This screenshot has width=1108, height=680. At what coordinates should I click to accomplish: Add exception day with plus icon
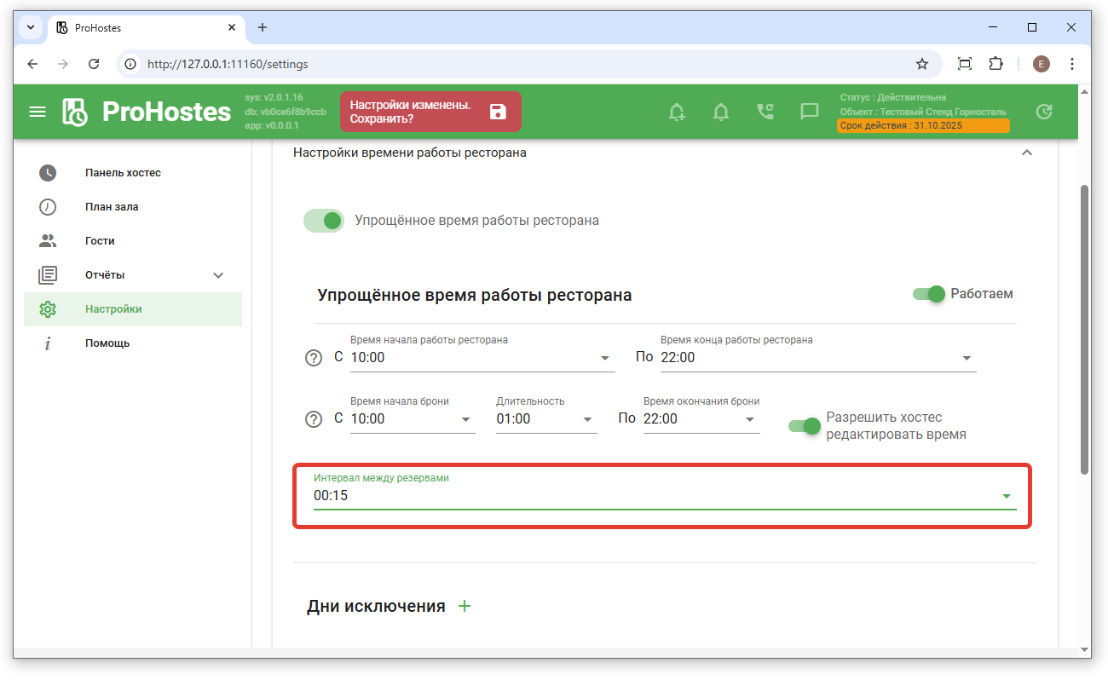(x=465, y=606)
